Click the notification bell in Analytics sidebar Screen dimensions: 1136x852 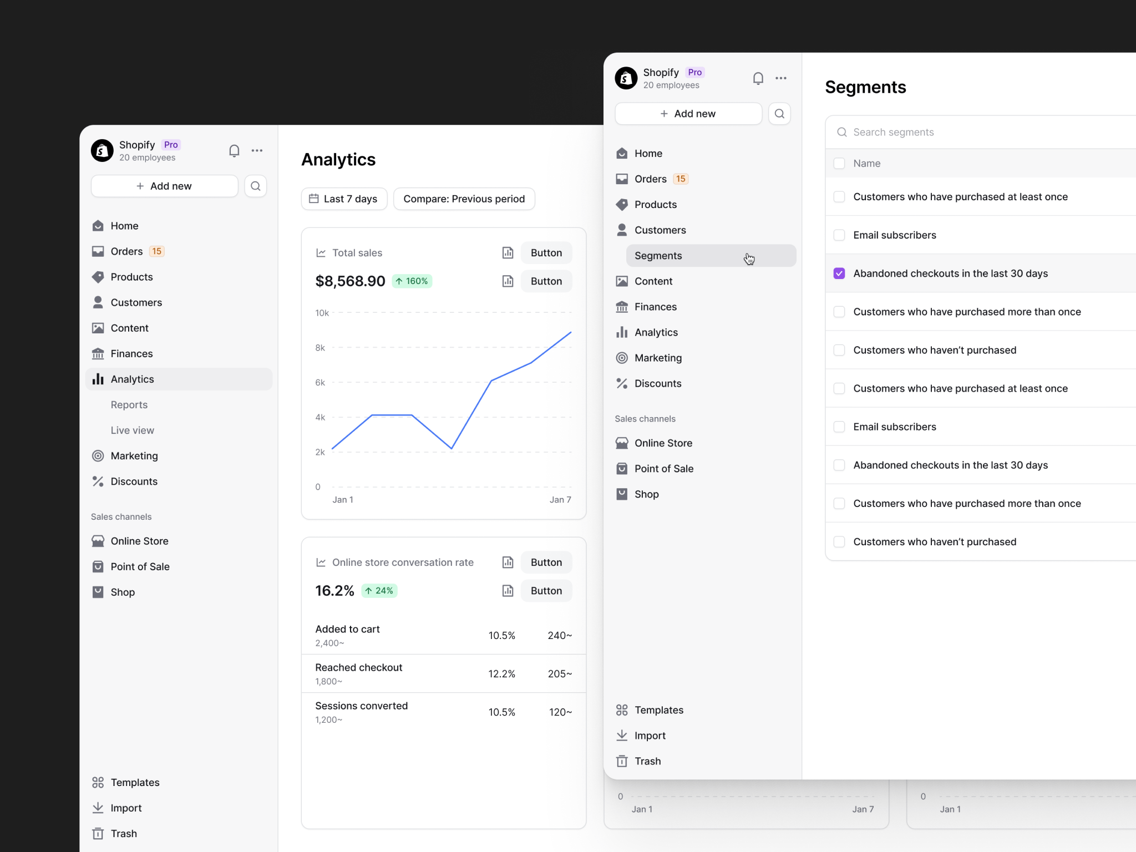click(234, 151)
